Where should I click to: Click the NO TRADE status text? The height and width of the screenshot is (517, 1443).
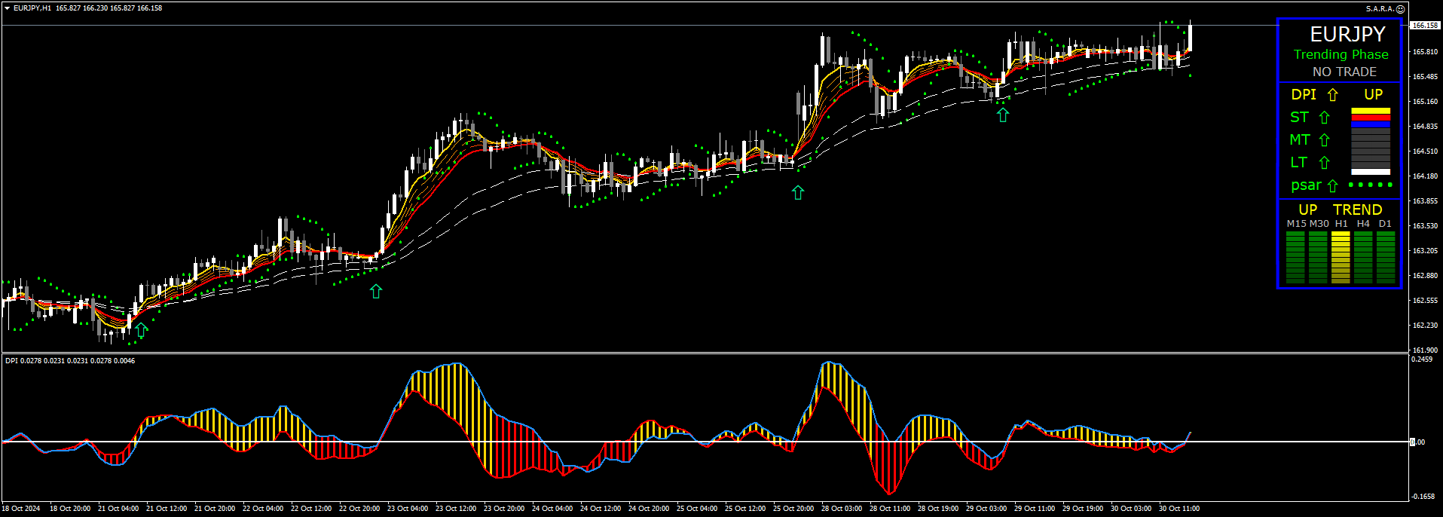pyautogui.click(x=1344, y=72)
